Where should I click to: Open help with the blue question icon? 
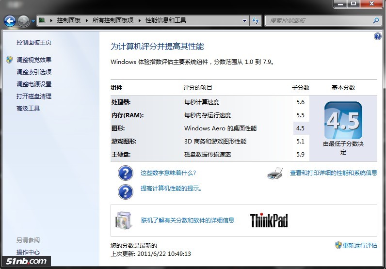coord(378,36)
